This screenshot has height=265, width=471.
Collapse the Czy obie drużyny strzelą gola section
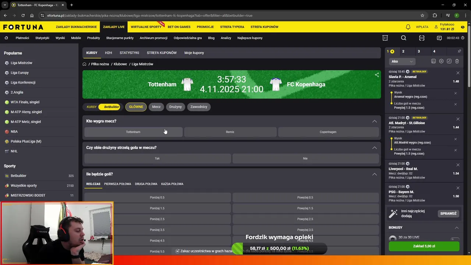point(375,148)
